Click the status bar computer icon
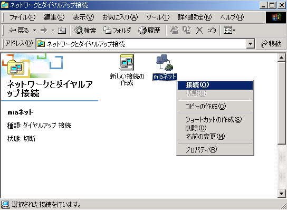Viewport: 287px width, 210px height. coord(5,204)
